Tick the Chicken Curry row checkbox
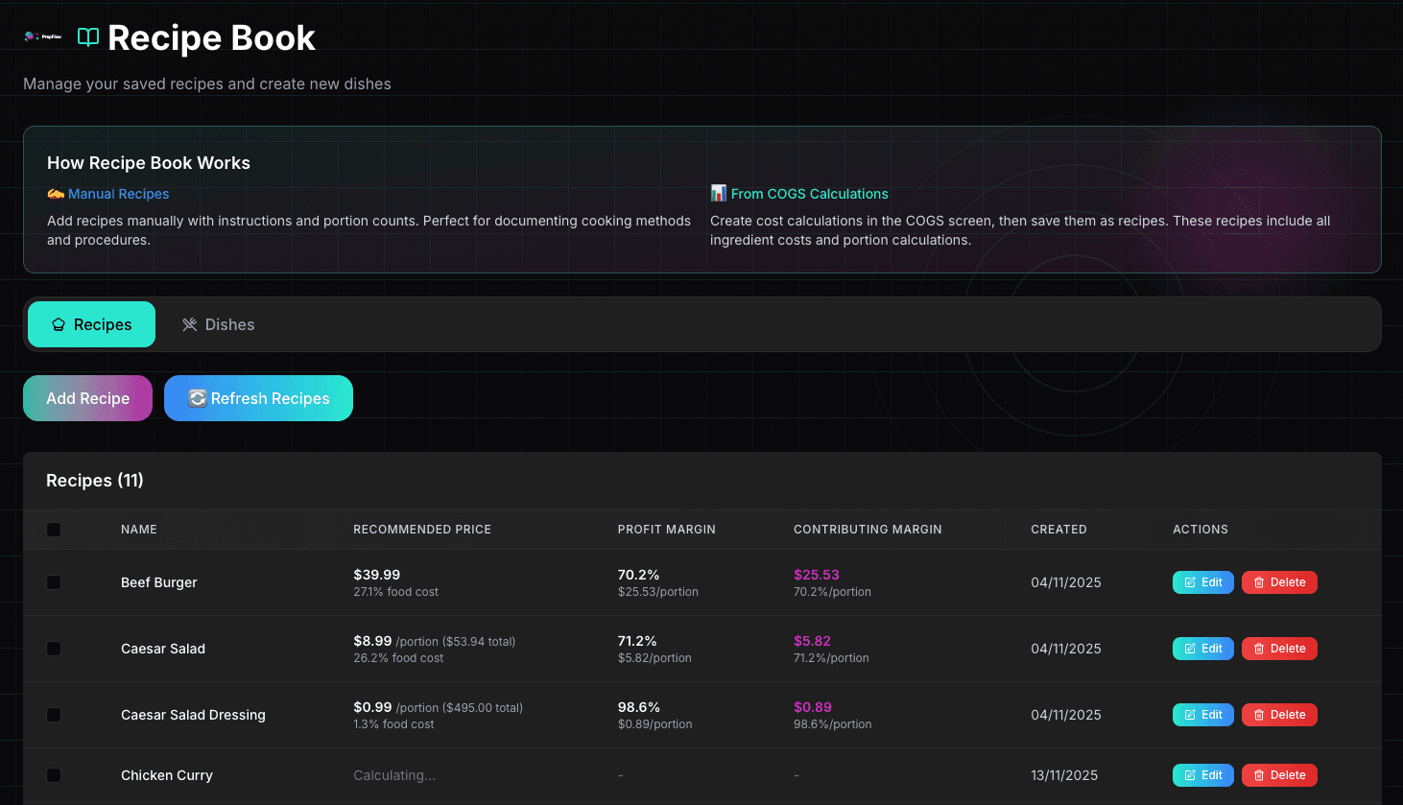 pyautogui.click(x=54, y=775)
